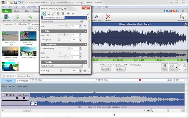
Task: Toggle visibility eye on Video Track 1
Action: pos(6,87)
